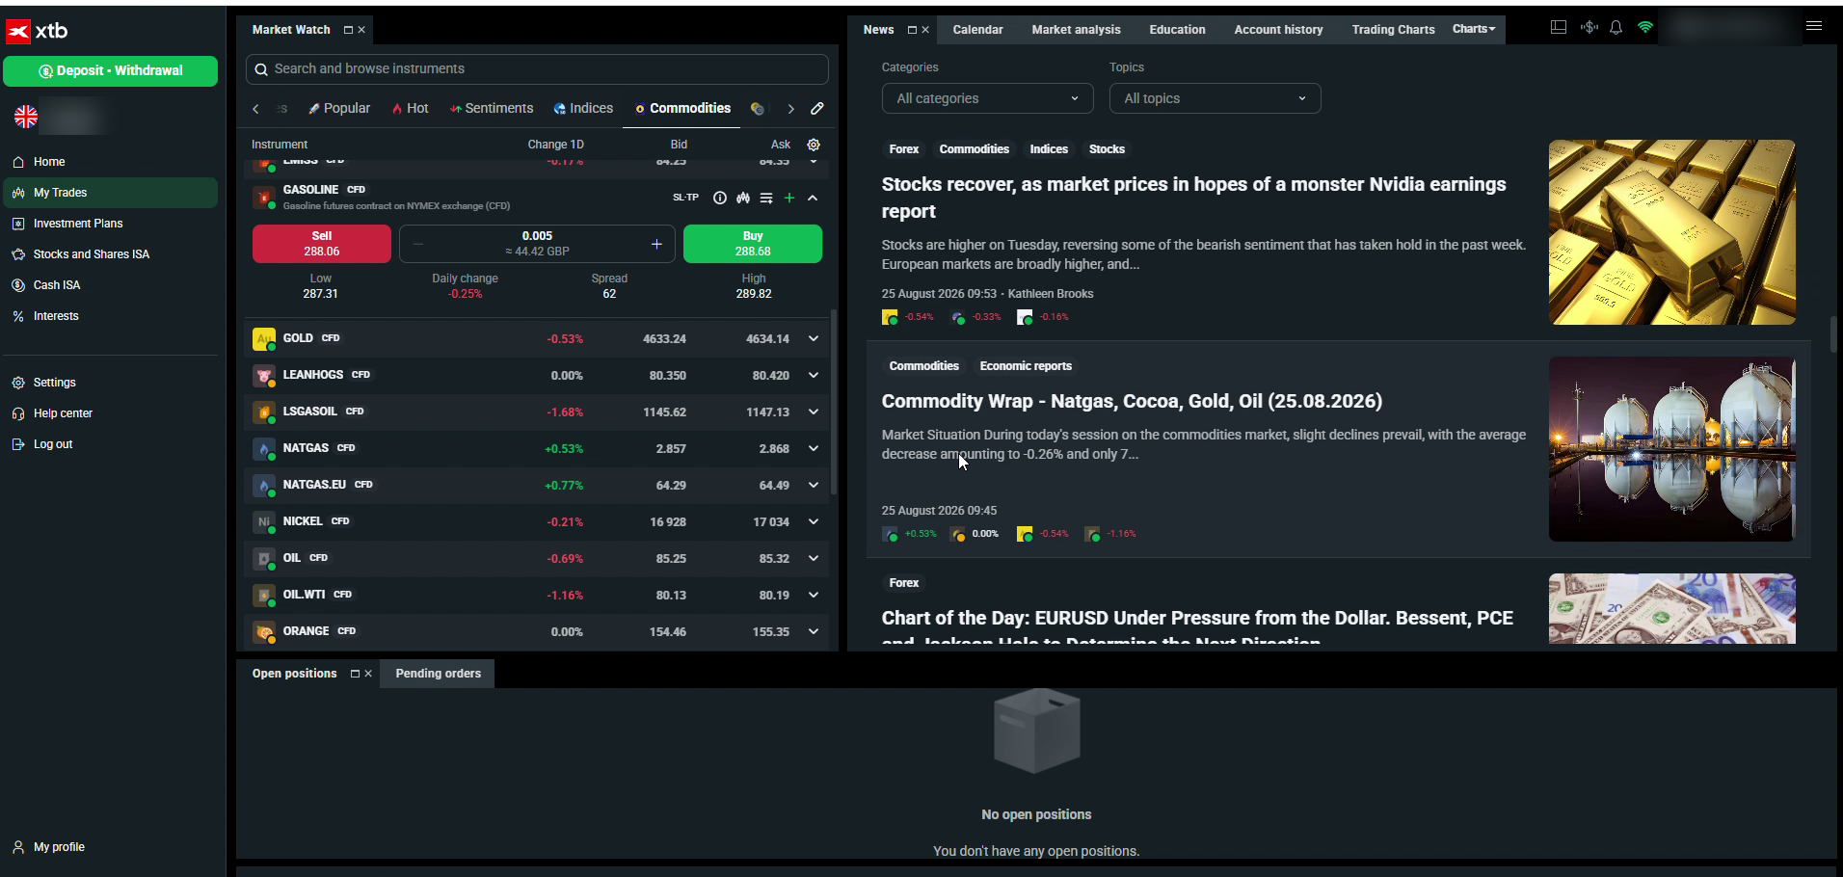Click the search magnifier icon in Market Watch
Image resolution: width=1843 pixels, height=877 pixels.
click(260, 69)
